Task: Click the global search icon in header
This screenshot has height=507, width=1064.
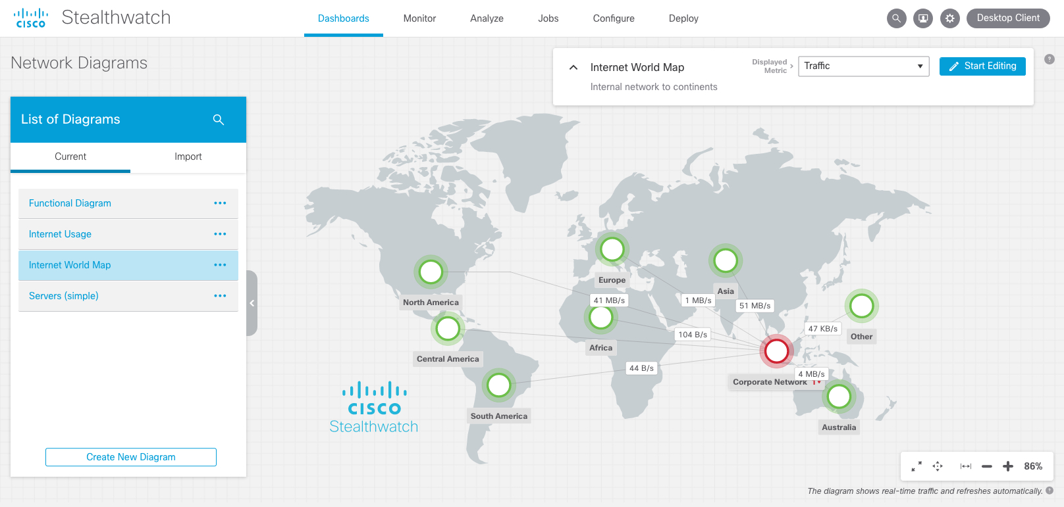Action: [x=896, y=18]
